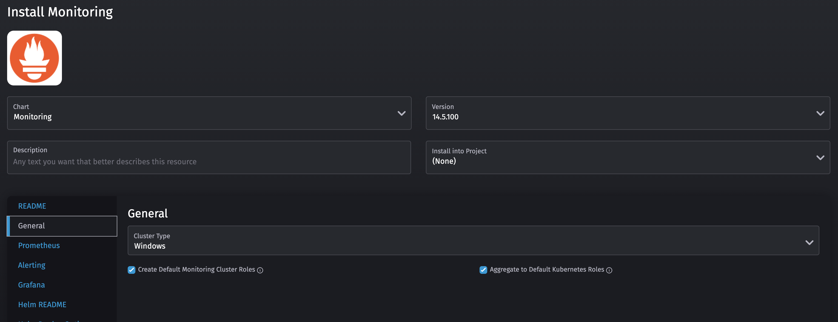838x322 pixels.
Task: Uncheck Aggregate to Default Kubernetes Roles
Action: pyautogui.click(x=483, y=269)
